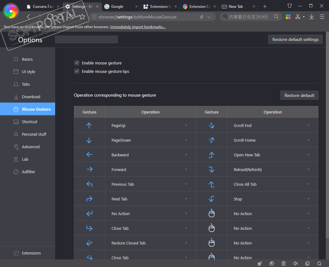Switch to the New Tab tab
This screenshot has width=329, height=267.
click(238, 7)
